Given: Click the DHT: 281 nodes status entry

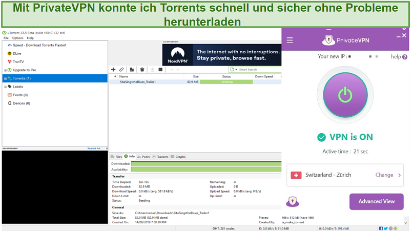Looking at the screenshot, I should point(223,228).
